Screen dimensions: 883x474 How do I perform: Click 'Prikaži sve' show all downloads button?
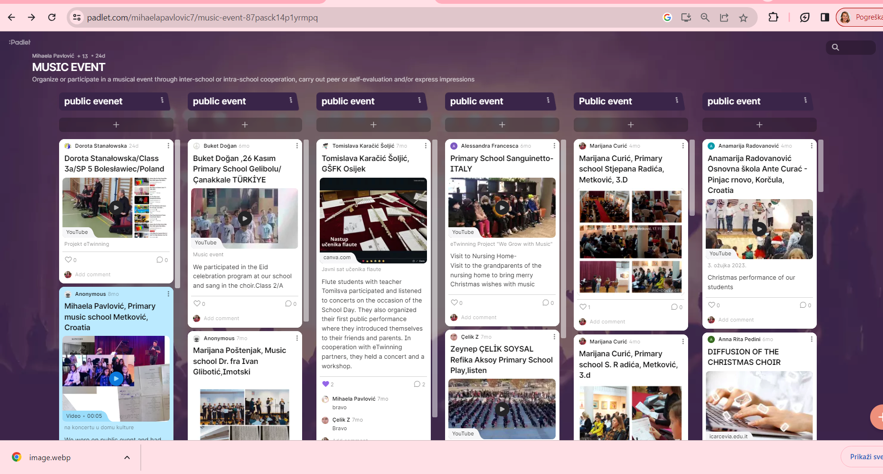click(865, 457)
